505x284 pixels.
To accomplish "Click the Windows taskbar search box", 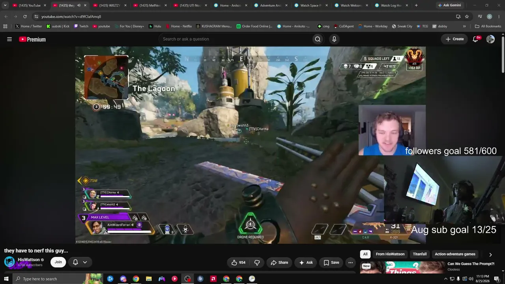I will 58,279.
